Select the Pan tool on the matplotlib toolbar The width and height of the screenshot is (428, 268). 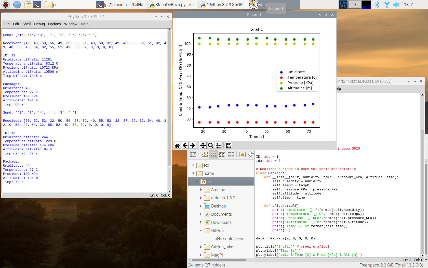point(203,145)
